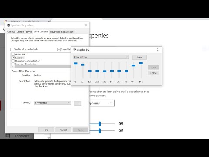Click the 16k band slider handle
Viewport: 209px width, 157px height.
[141, 63]
